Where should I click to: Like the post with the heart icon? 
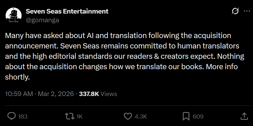coord(128,116)
